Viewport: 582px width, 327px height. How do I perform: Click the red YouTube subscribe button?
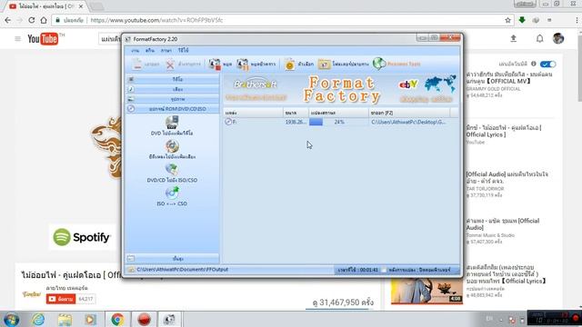[x=61, y=299]
